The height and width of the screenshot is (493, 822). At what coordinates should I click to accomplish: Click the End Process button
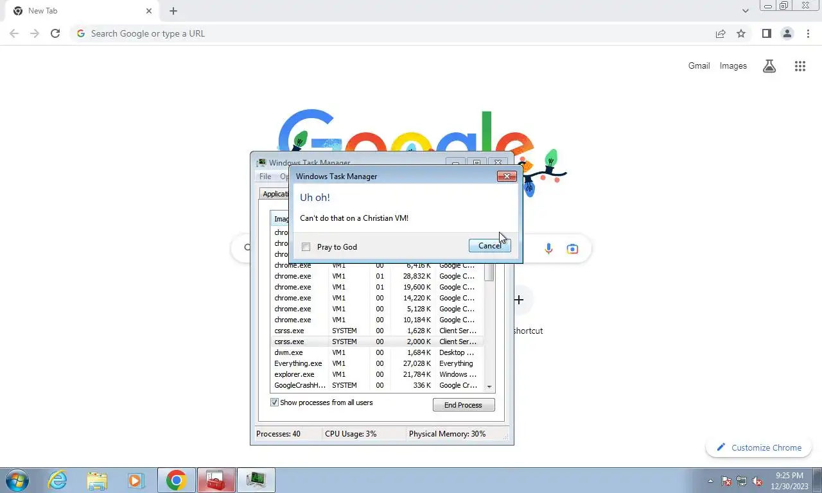click(464, 405)
